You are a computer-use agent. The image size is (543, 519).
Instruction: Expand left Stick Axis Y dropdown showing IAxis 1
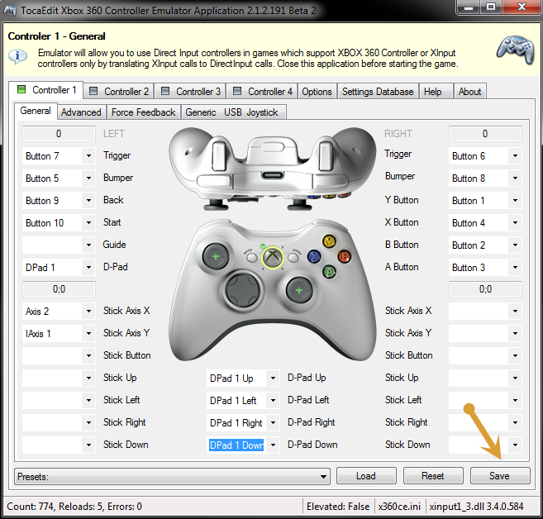[88, 333]
